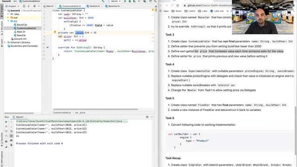Screen dimensions: 297x167
Task: Rerun with green play in Run panel
Action: [6, 122]
